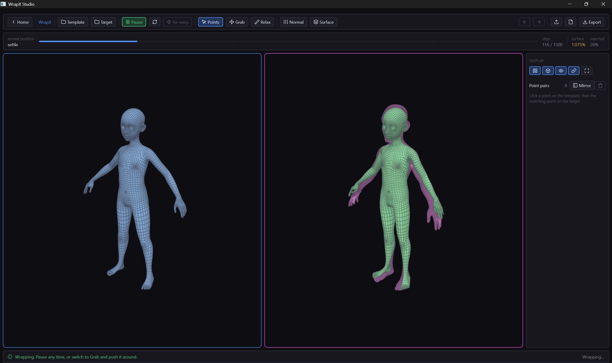Click the Export button
The image size is (612, 363).
592,22
